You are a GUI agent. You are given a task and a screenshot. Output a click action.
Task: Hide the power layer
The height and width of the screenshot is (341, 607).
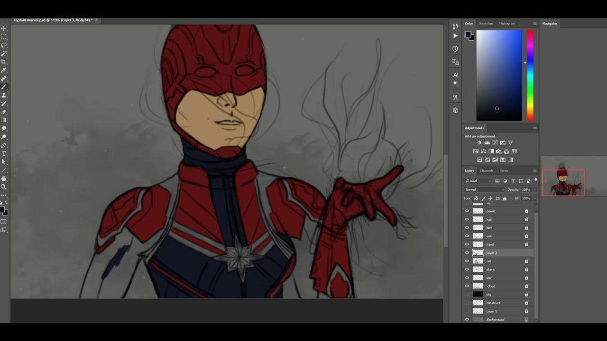pyautogui.click(x=467, y=211)
